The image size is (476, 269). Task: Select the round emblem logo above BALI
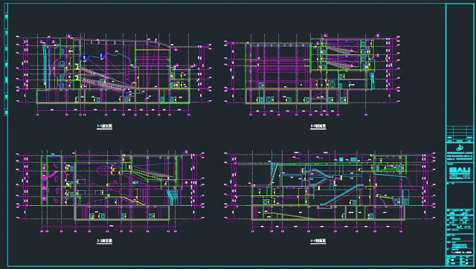pyautogui.click(x=460, y=148)
